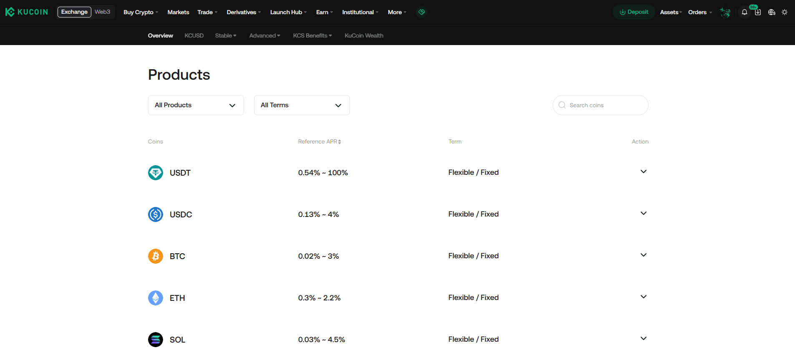Click the 0.13% ~ 4% APR value
This screenshot has width=795, height=358.
click(x=318, y=214)
